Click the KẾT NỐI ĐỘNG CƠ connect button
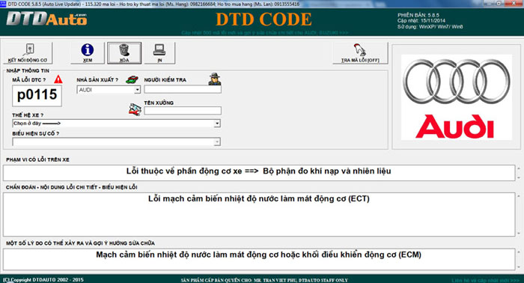The width and height of the screenshot is (524, 283). click(x=28, y=53)
